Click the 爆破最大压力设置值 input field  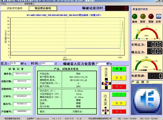point(100,63)
